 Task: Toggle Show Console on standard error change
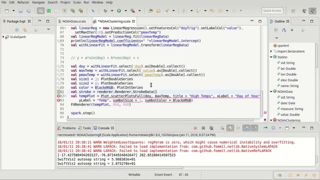(x=254, y=128)
